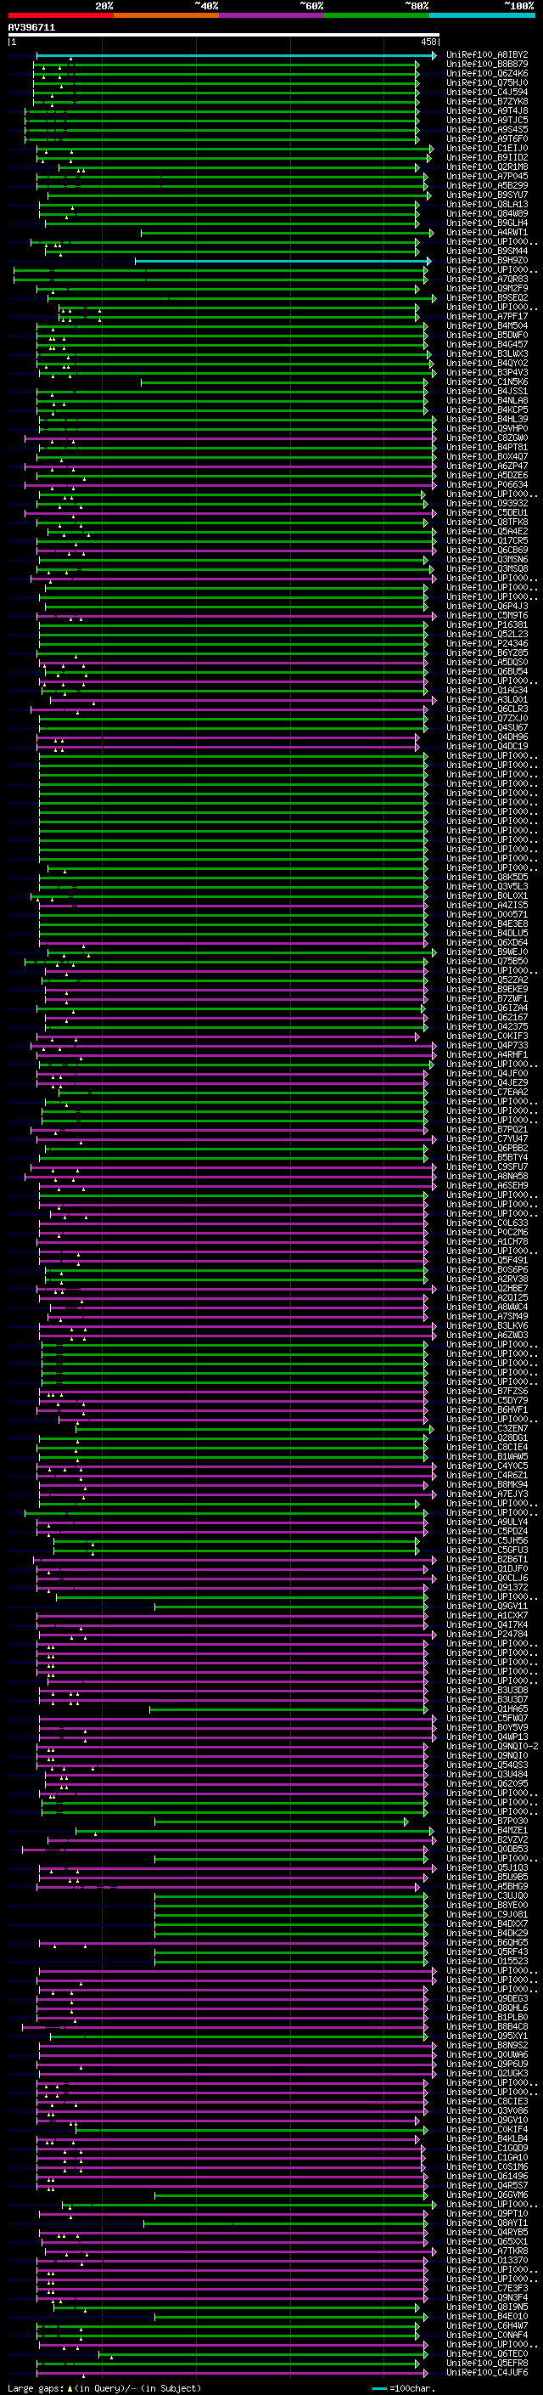Select the label UniRef100_B4HL39
This screenshot has height=2395, width=543.
click(x=487, y=420)
